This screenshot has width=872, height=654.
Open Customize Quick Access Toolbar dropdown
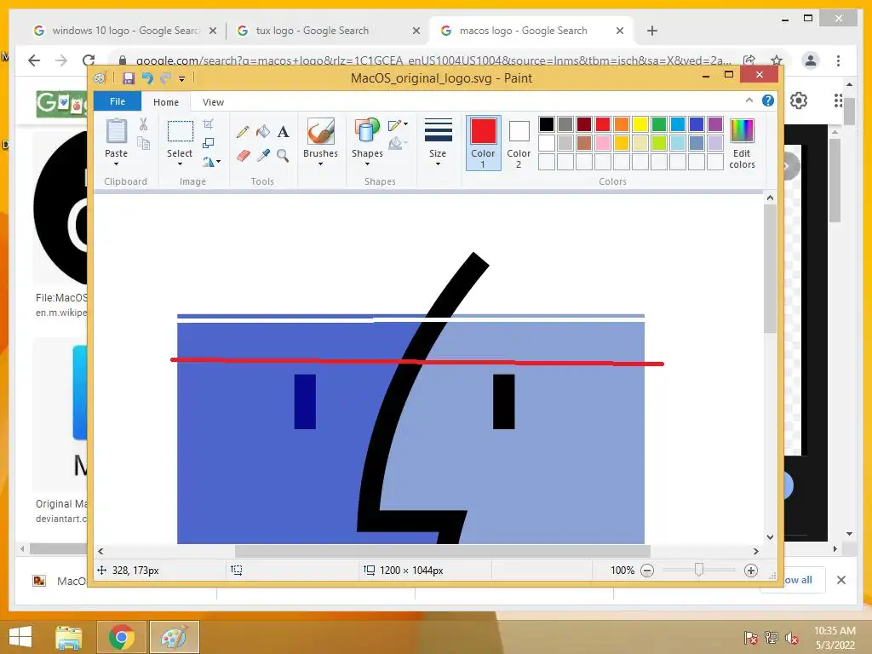pyautogui.click(x=182, y=79)
